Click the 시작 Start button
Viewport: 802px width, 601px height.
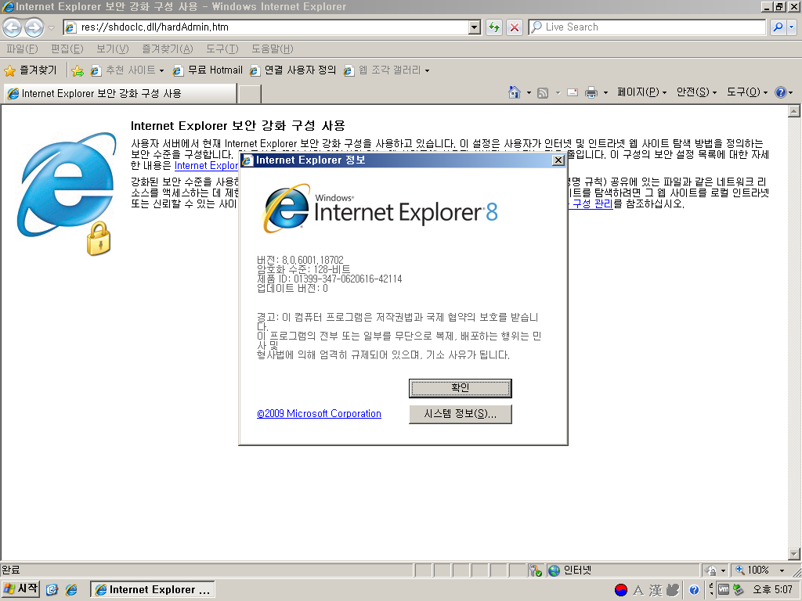(20, 588)
